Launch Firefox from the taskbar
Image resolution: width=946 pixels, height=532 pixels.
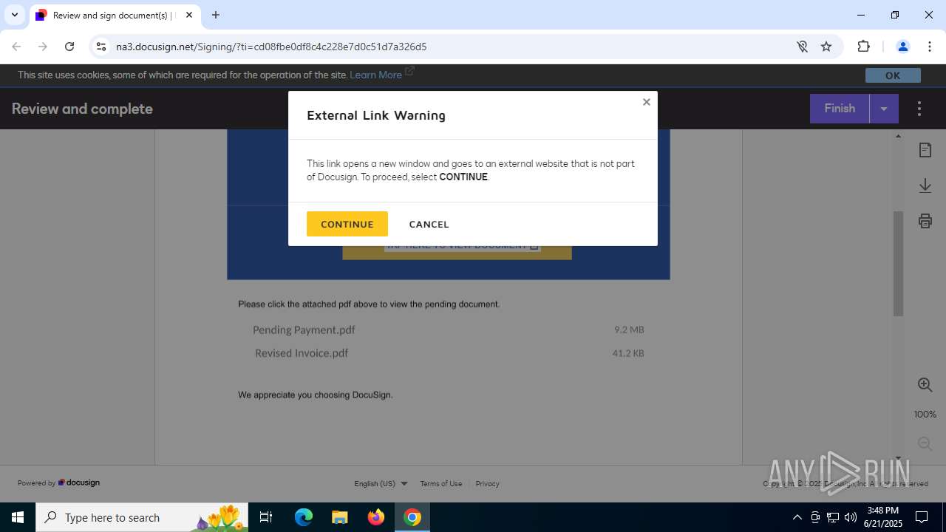point(376,517)
